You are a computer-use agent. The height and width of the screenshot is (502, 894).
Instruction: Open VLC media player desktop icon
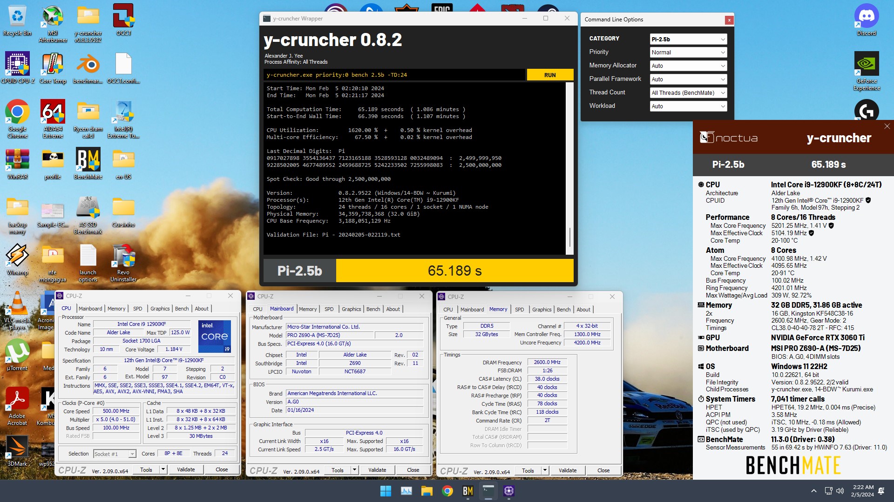point(17,310)
